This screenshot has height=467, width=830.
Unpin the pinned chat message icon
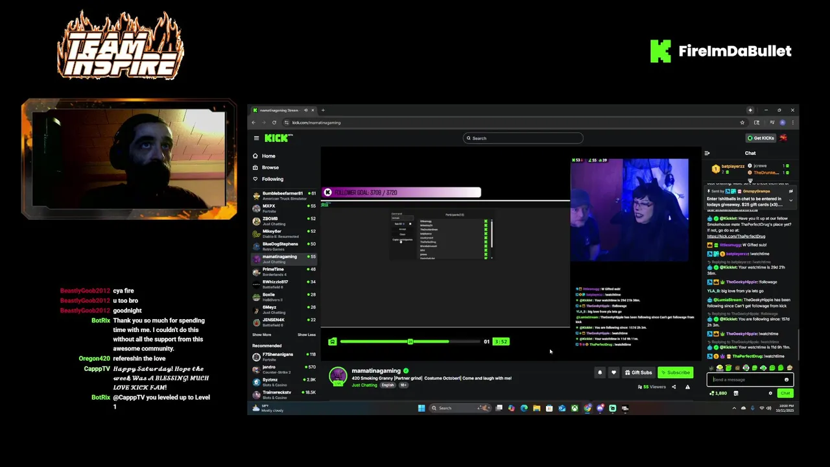[790, 191]
